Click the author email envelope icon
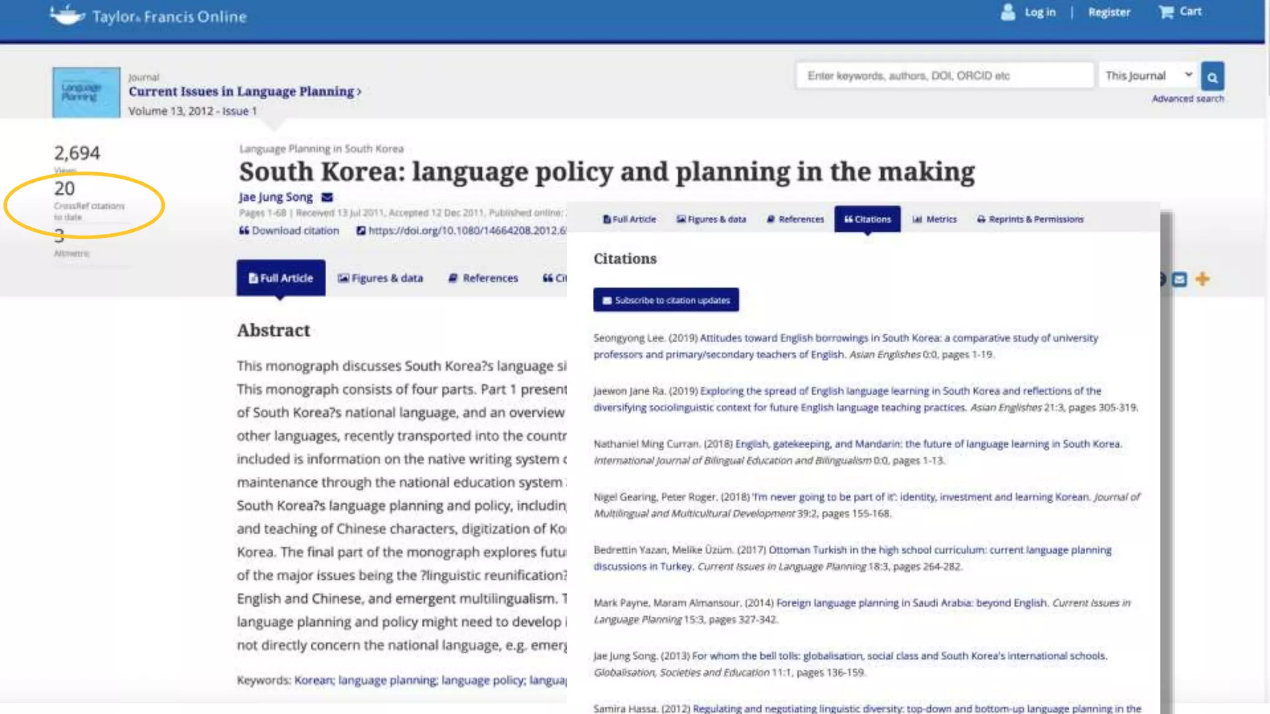The width and height of the screenshot is (1270, 714). click(x=327, y=197)
